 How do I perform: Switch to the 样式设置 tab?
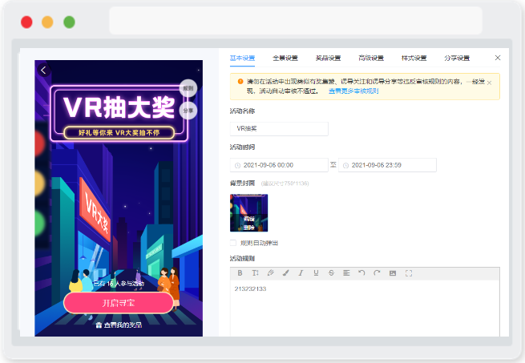coord(414,58)
